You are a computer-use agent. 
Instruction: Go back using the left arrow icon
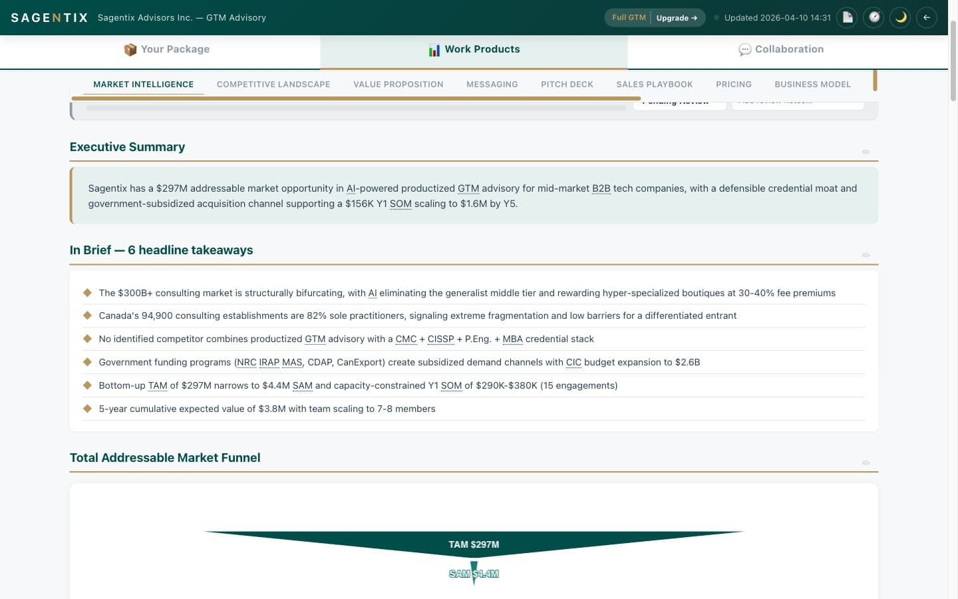[927, 17]
